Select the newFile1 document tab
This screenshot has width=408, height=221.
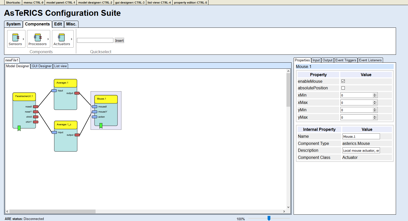pyautogui.click(x=12, y=60)
